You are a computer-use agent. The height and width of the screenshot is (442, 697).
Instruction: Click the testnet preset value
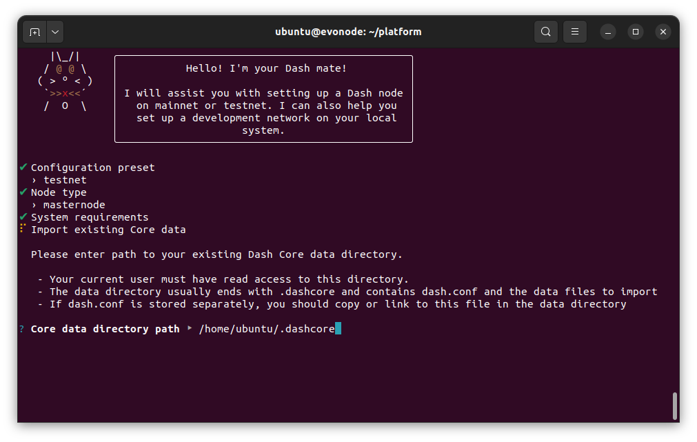coord(65,180)
